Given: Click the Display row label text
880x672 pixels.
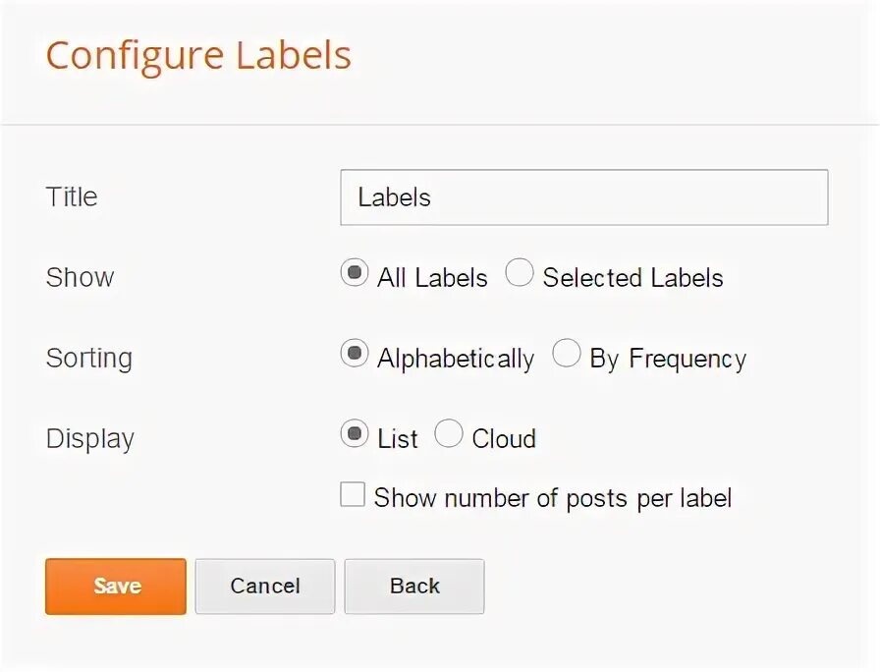Looking at the screenshot, I should point(89,438).
